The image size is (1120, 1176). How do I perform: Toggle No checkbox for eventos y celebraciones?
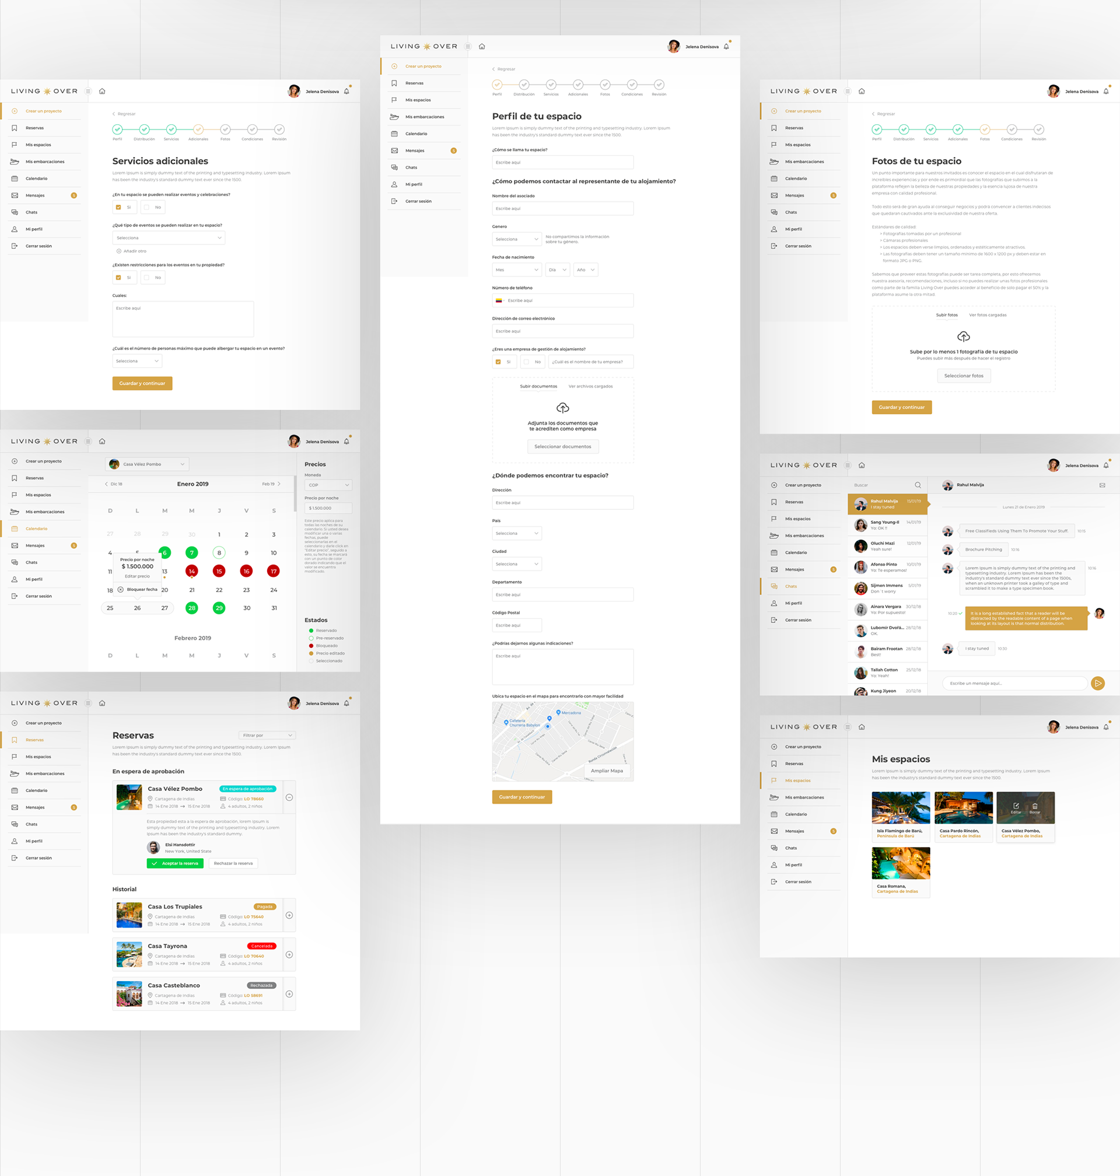click(147, 207)
